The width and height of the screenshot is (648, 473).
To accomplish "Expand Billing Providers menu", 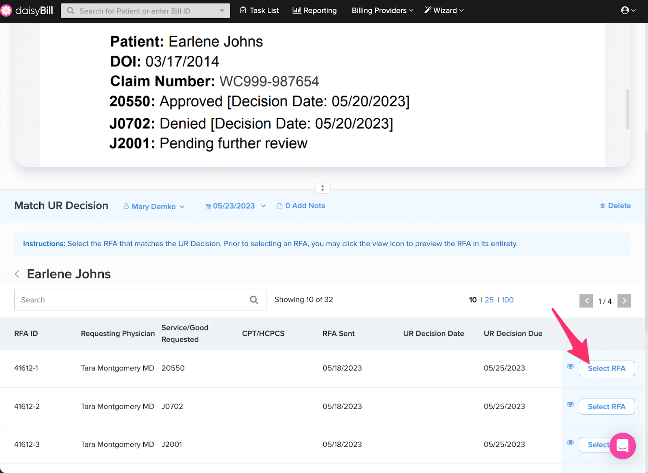I will (x=382, y=11).
